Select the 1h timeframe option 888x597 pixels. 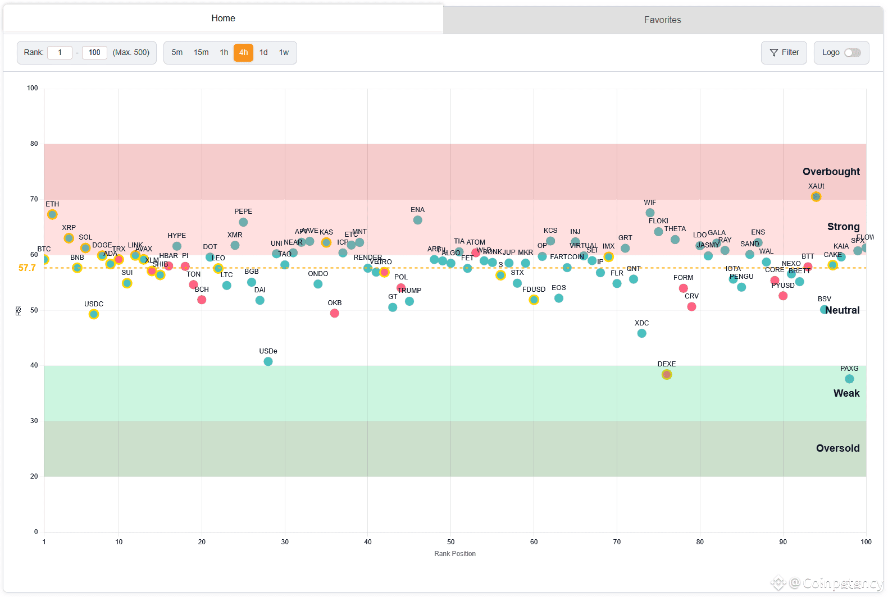pos(224,53)
